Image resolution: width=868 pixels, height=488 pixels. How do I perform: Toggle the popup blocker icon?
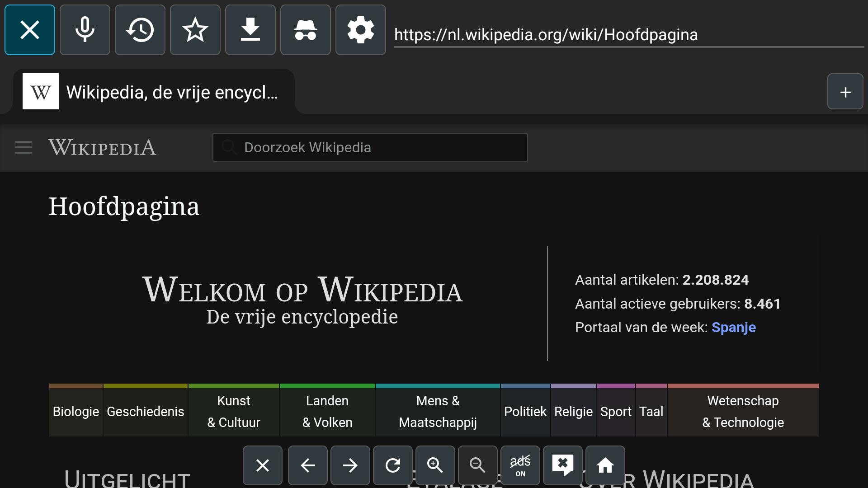(563, 465)
